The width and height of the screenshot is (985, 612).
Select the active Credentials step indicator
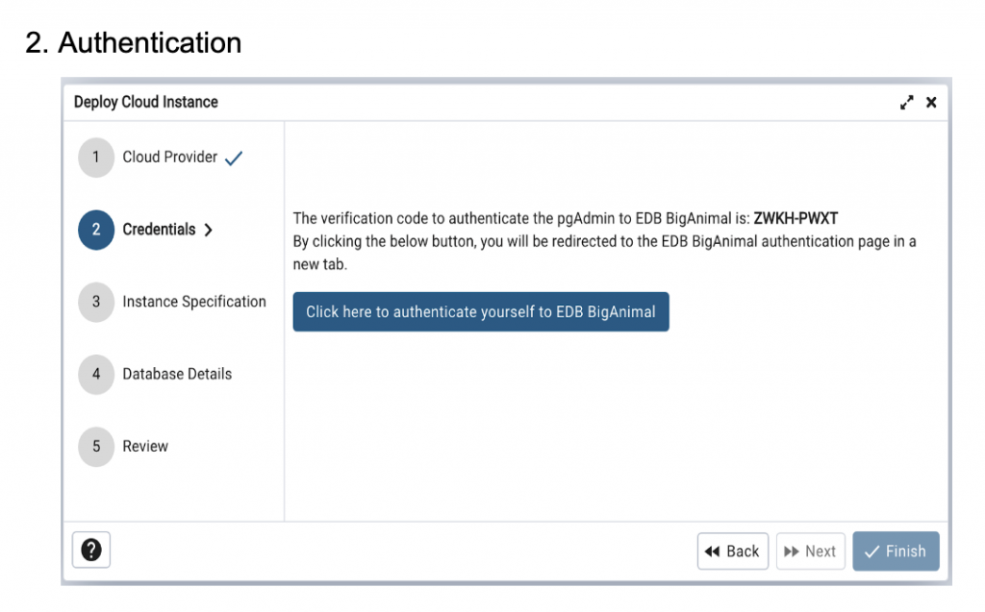(95, 230)
